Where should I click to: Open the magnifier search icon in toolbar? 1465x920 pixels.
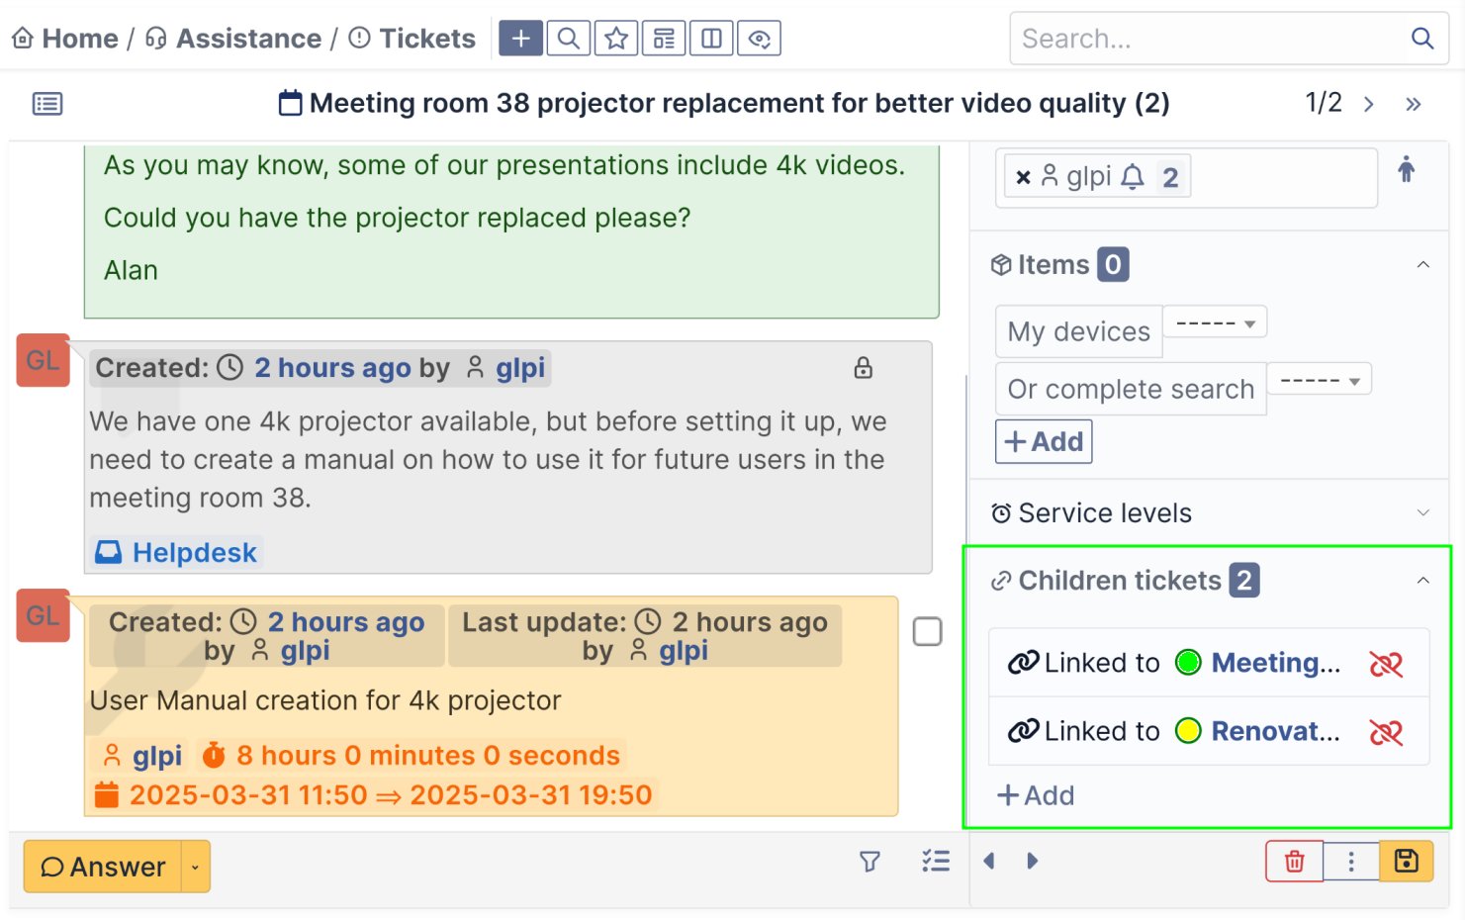point(568,39)
